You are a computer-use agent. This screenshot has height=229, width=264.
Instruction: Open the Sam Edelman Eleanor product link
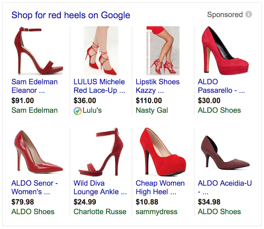(x=34, y=86)
